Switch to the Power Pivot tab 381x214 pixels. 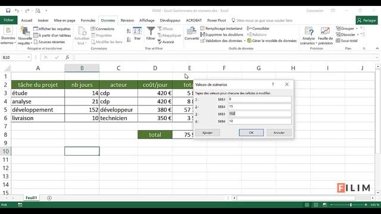click(217, 20)
